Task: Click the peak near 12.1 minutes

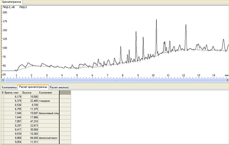Action: click(x=186, y=25)
